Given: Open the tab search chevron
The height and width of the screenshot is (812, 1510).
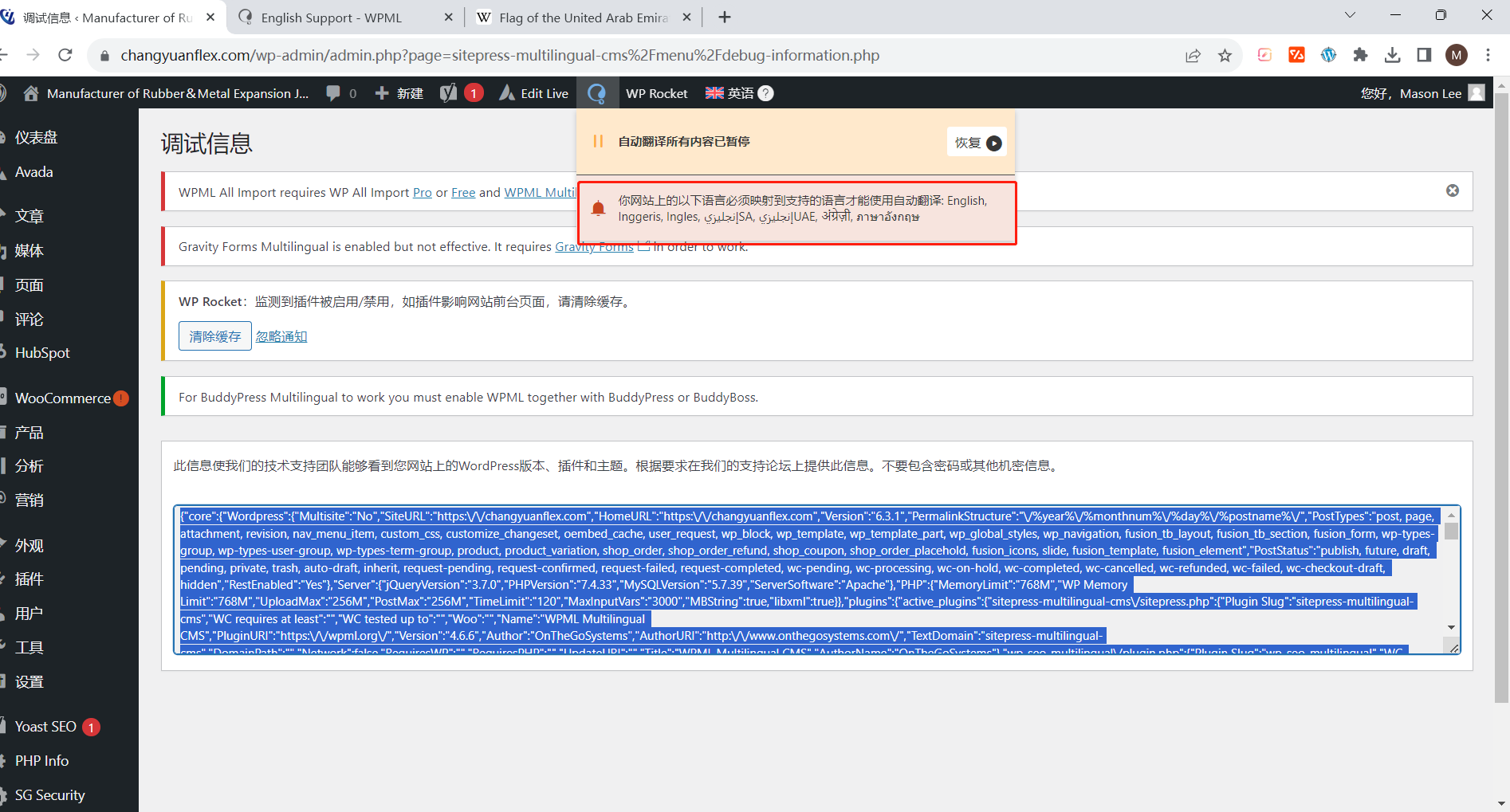Looking at the screenshot, I should tap(1350, 15).
